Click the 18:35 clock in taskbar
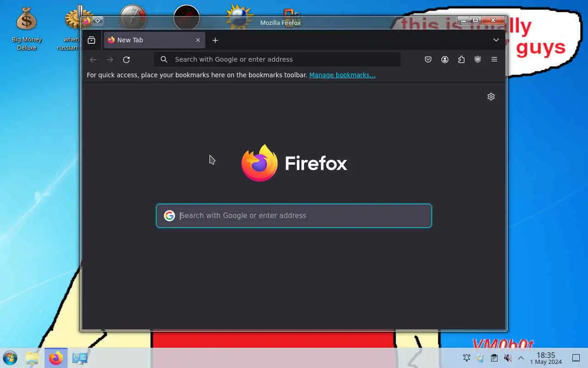The height and width of the screenshot is (368, 588). click(546, 358)
